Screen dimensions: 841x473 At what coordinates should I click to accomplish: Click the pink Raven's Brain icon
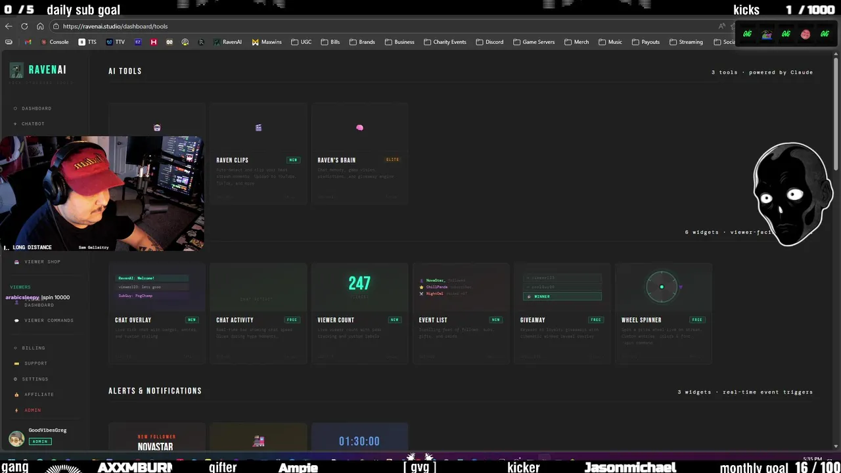pos(359,127)
